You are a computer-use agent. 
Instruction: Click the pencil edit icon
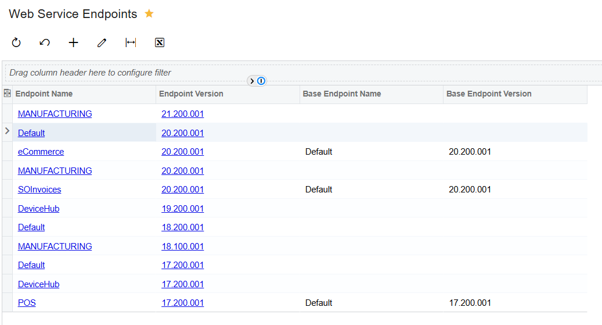tap(102, 42)
